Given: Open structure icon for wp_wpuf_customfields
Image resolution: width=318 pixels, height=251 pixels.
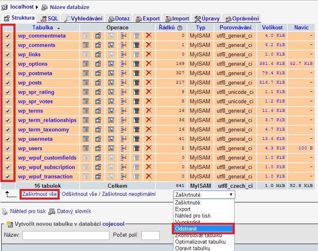Looking at the screenshot, I should [x=98, y=158].
